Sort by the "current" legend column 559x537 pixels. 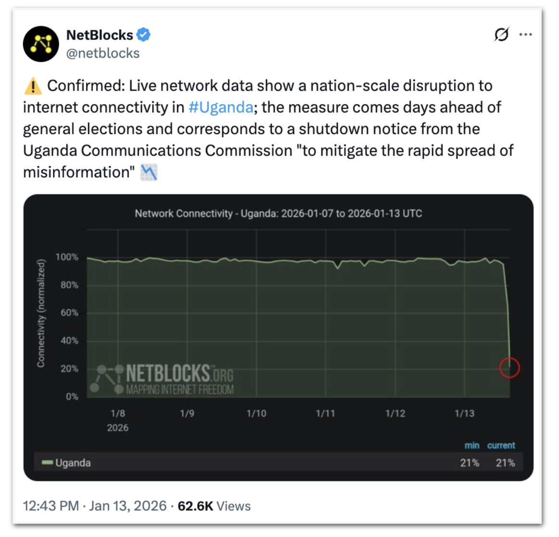(x=501, y=446)
